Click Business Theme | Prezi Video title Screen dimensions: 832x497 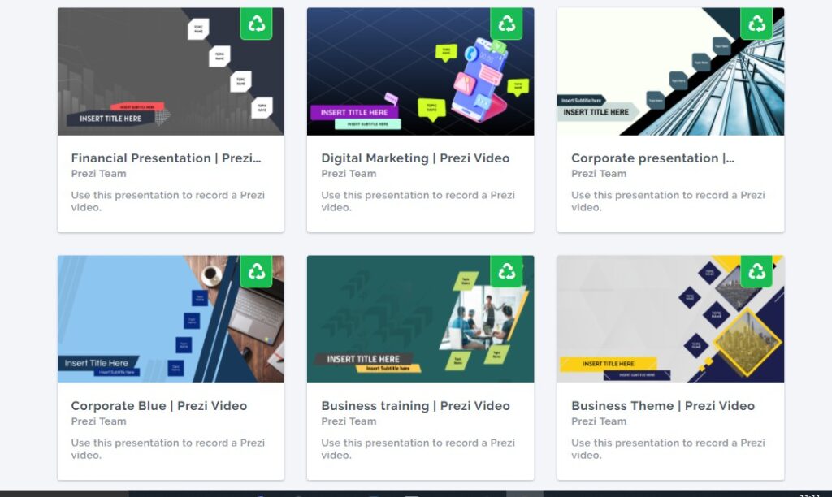[x=663, y=406]
